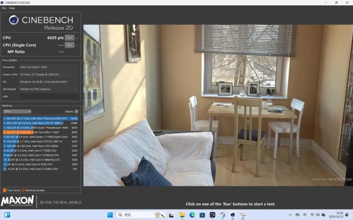
Task: Run the CPU (Single Core) test
Action: coord(70,45)
